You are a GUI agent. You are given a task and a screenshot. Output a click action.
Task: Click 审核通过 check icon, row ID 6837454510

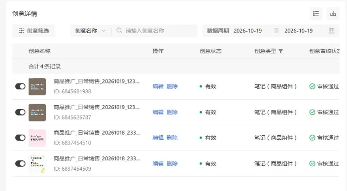click(x=312, y=138)
